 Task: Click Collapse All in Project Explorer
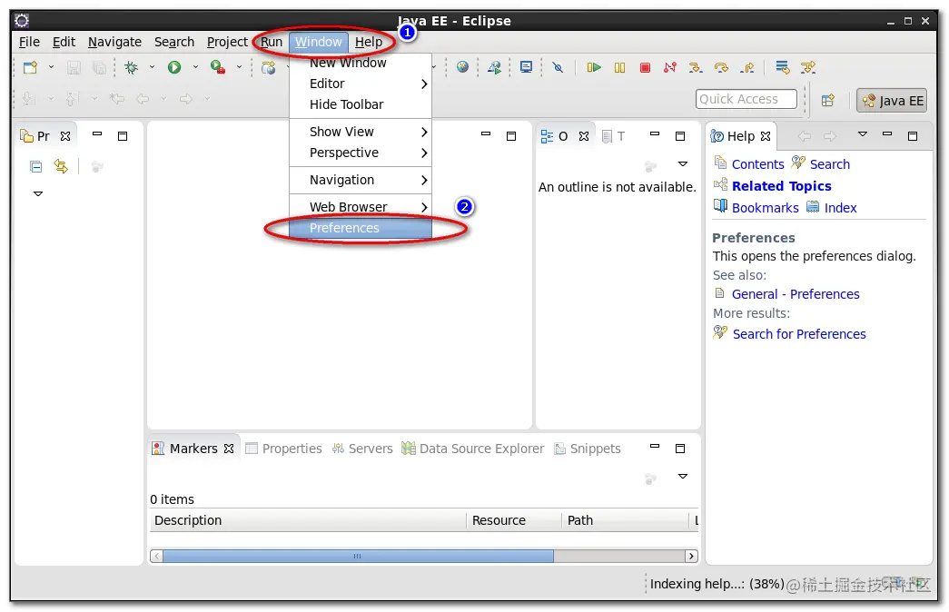coord(36,166)
